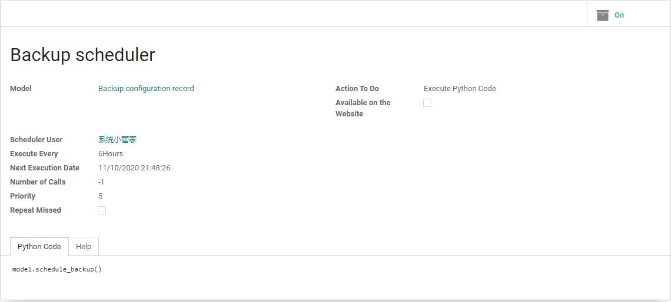671x302 pixels.
Task: Open the Backup configuration record link
Action: 146,88
